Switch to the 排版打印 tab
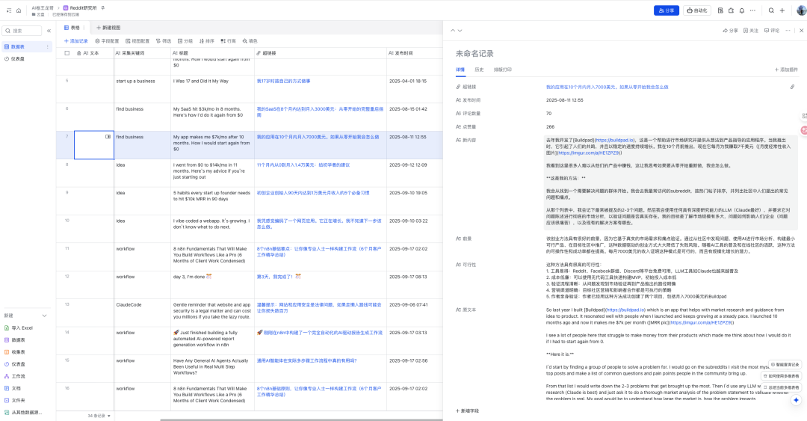The height and width of the screenshot is (421, 807). [503, 69]
